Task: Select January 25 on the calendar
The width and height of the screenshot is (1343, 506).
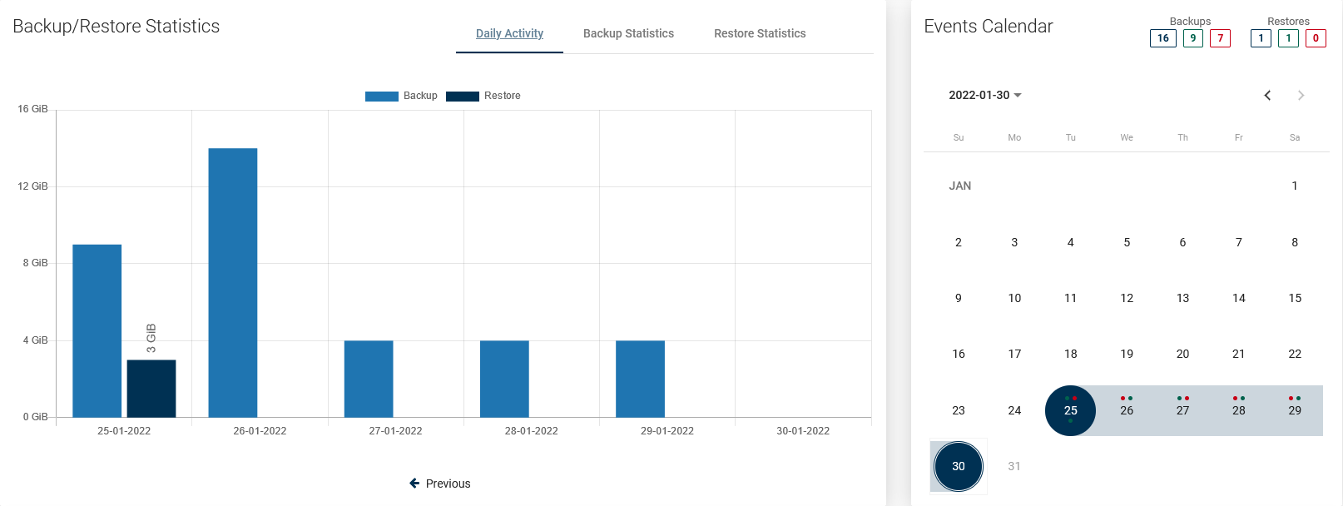Action: (1070, 410)
